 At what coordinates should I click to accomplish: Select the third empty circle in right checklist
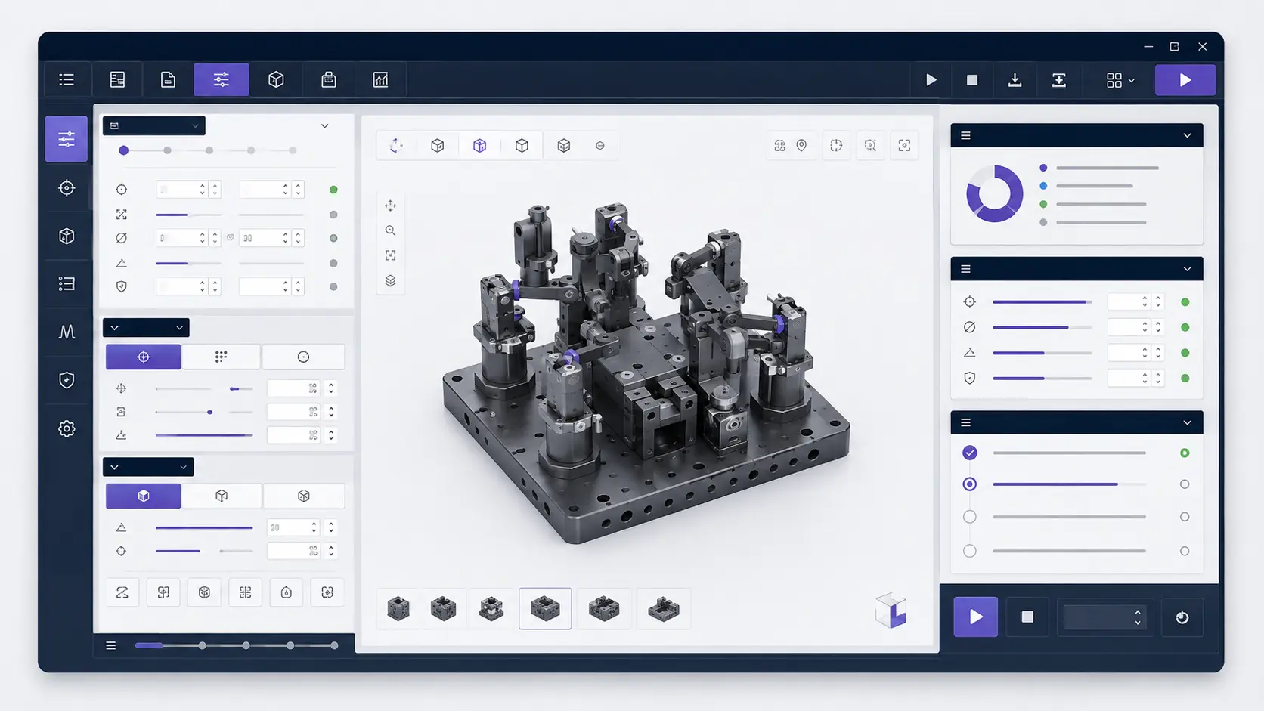(x=970, y=517)
